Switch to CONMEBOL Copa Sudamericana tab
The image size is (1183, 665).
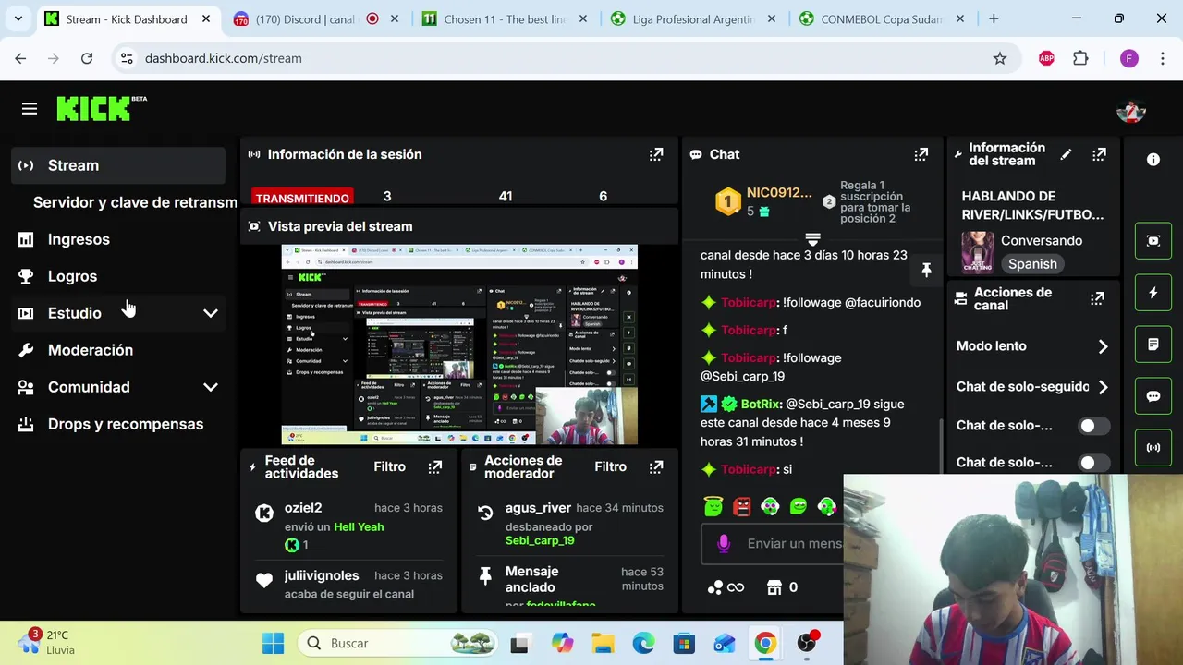coord(883,18)
